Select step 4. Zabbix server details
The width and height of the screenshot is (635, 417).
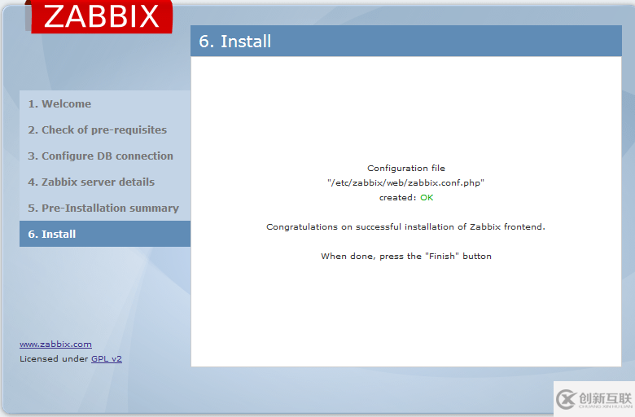click(91, 182)
